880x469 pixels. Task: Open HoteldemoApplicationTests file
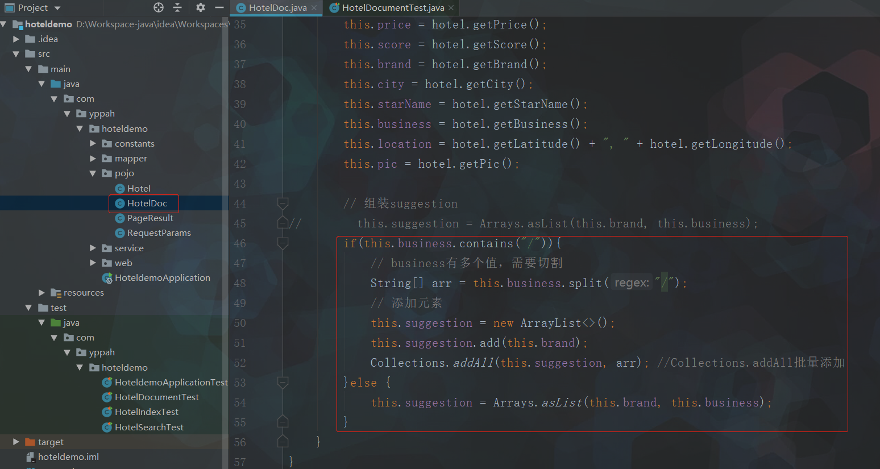click(171, 383)
